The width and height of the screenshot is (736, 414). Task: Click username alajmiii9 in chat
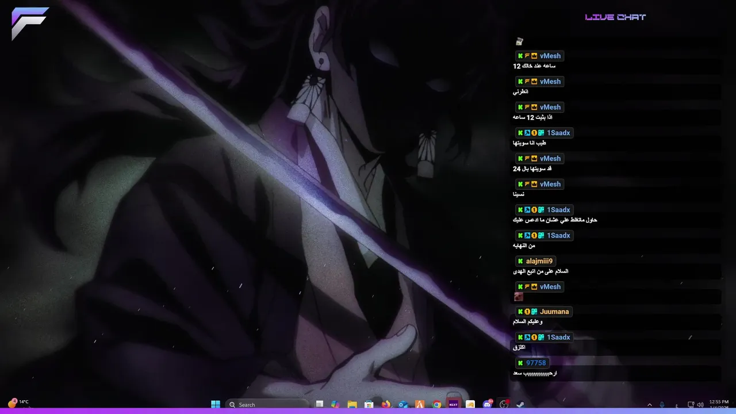539,261
